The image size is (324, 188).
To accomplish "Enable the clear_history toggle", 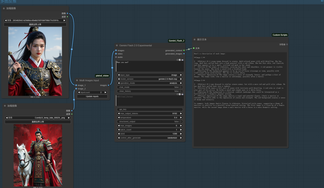I will pyautogui.click(x=181, y=91).
